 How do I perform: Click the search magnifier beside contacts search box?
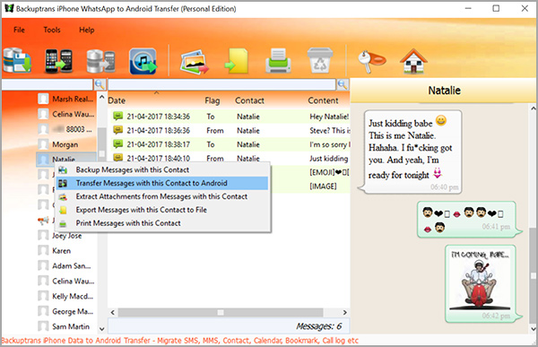pyautogui.click(x=100, y=84)
